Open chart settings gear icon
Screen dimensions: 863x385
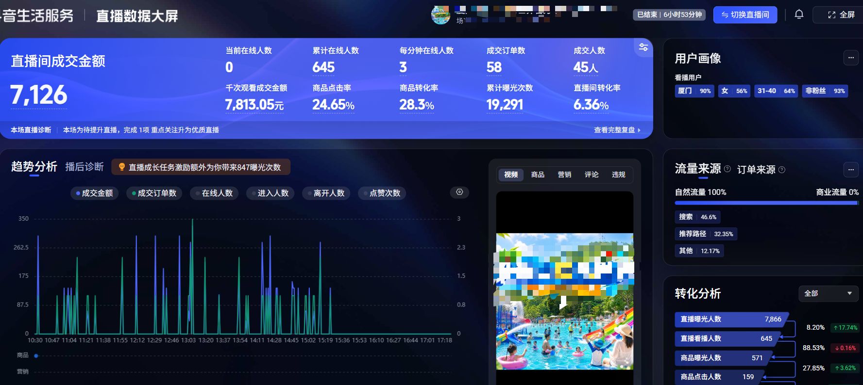click(x=459, y=192)
